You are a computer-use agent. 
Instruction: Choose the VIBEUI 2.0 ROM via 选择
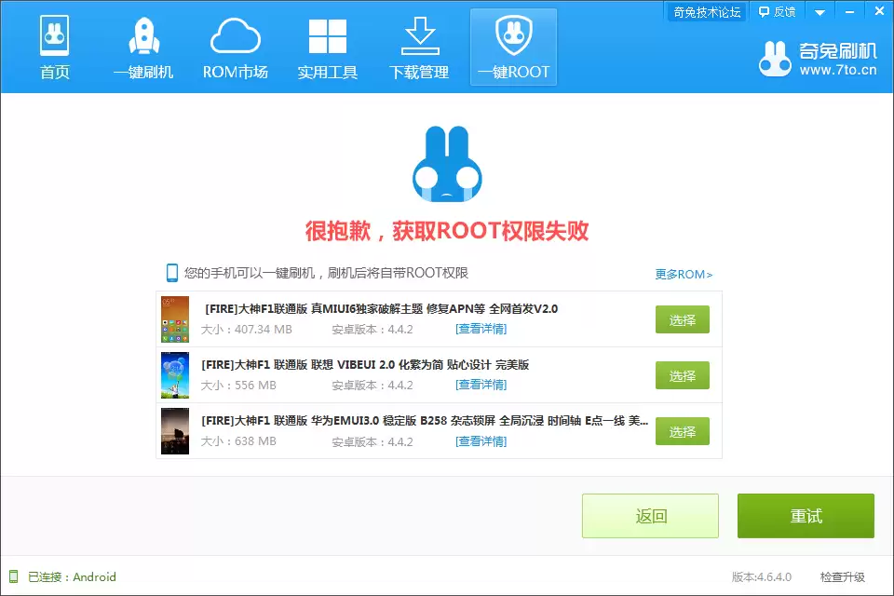tap(682, 375)
